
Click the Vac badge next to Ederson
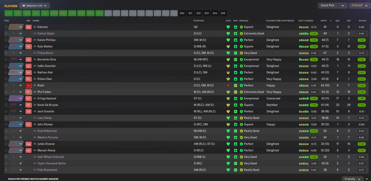(28, 27)
